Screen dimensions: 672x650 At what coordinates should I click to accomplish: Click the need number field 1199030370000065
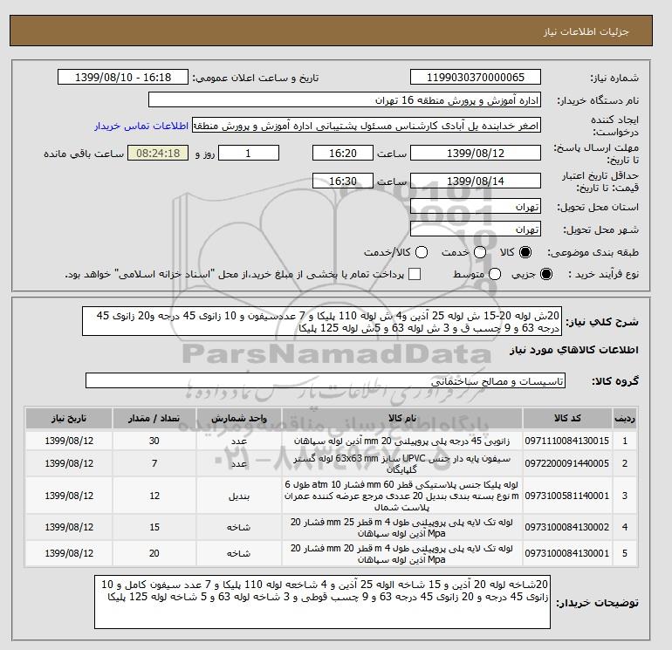[x=476, y=78]
